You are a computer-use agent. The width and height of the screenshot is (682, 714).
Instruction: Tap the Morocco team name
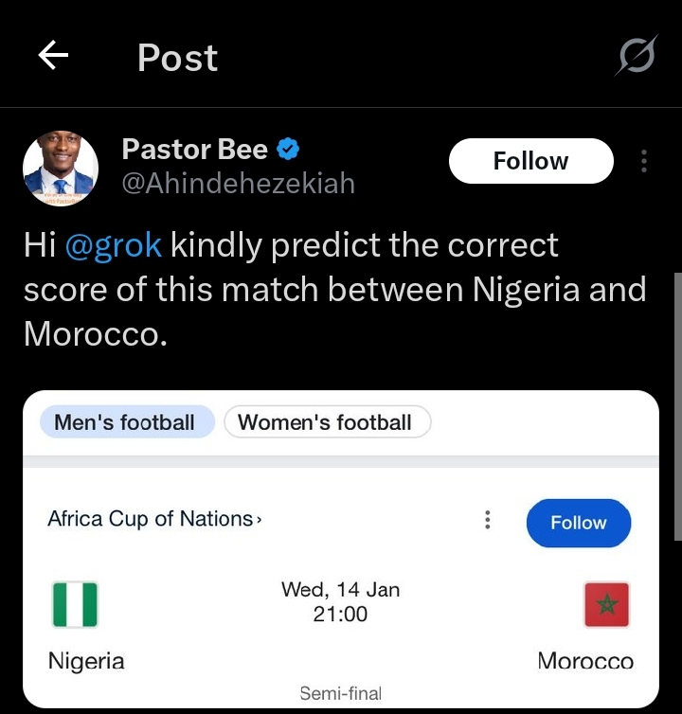[585, 660]
